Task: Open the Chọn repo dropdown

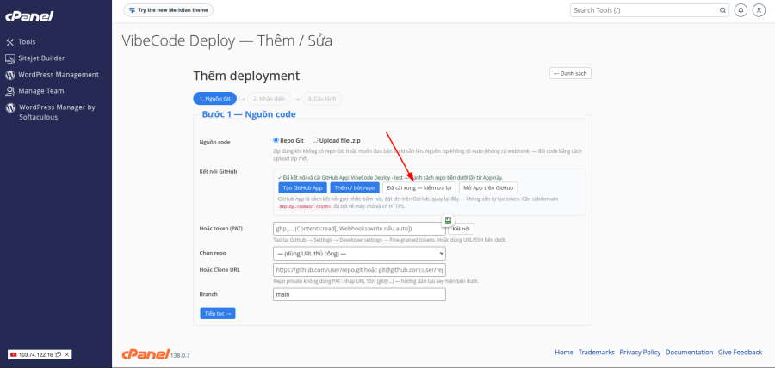Action: coord(359,253)
